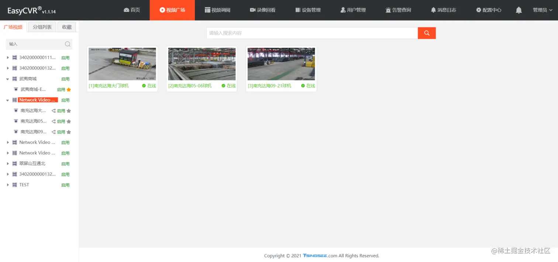Click 启用 status of the 武夷商城 row
Image resolution: width=558 pixels, height=262 pixels.
(65, 79)
